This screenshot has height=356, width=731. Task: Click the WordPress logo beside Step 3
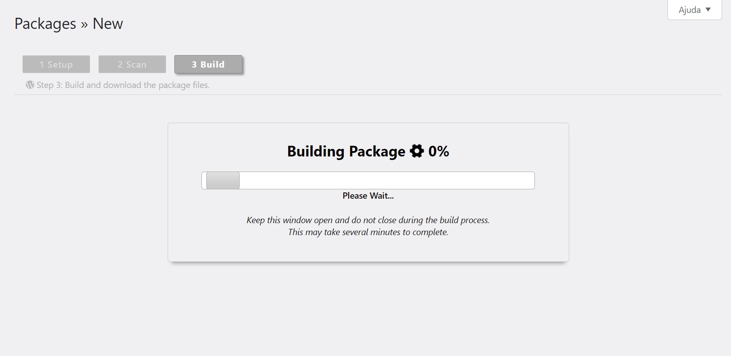pos(30,85)
